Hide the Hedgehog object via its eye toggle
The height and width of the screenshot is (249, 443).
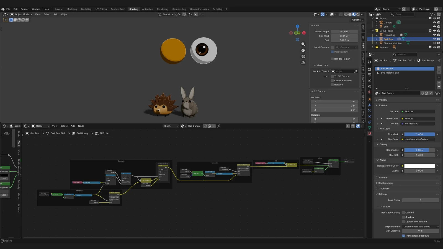point(434,35)
